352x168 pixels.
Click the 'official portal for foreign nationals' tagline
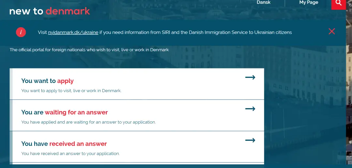(x=89, y=50)
